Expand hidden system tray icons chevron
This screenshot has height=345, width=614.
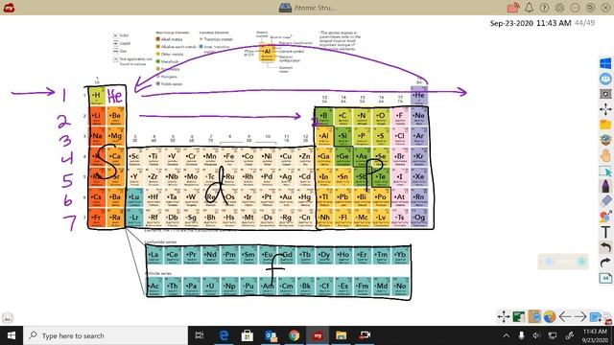point(506,335)
